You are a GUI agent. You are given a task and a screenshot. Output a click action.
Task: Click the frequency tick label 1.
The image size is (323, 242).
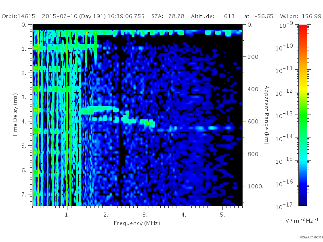pyautogui.click(x=67, y=215)
